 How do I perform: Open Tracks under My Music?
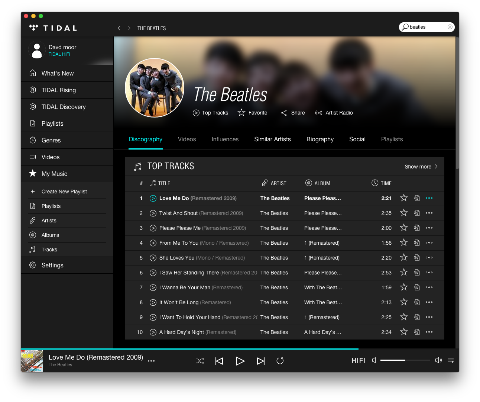point(67,250)
